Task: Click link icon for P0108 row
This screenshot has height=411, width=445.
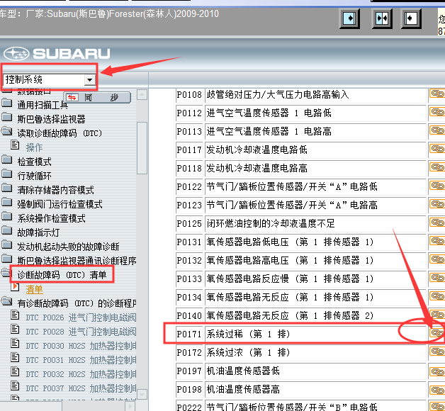Action: coord(437,94)
